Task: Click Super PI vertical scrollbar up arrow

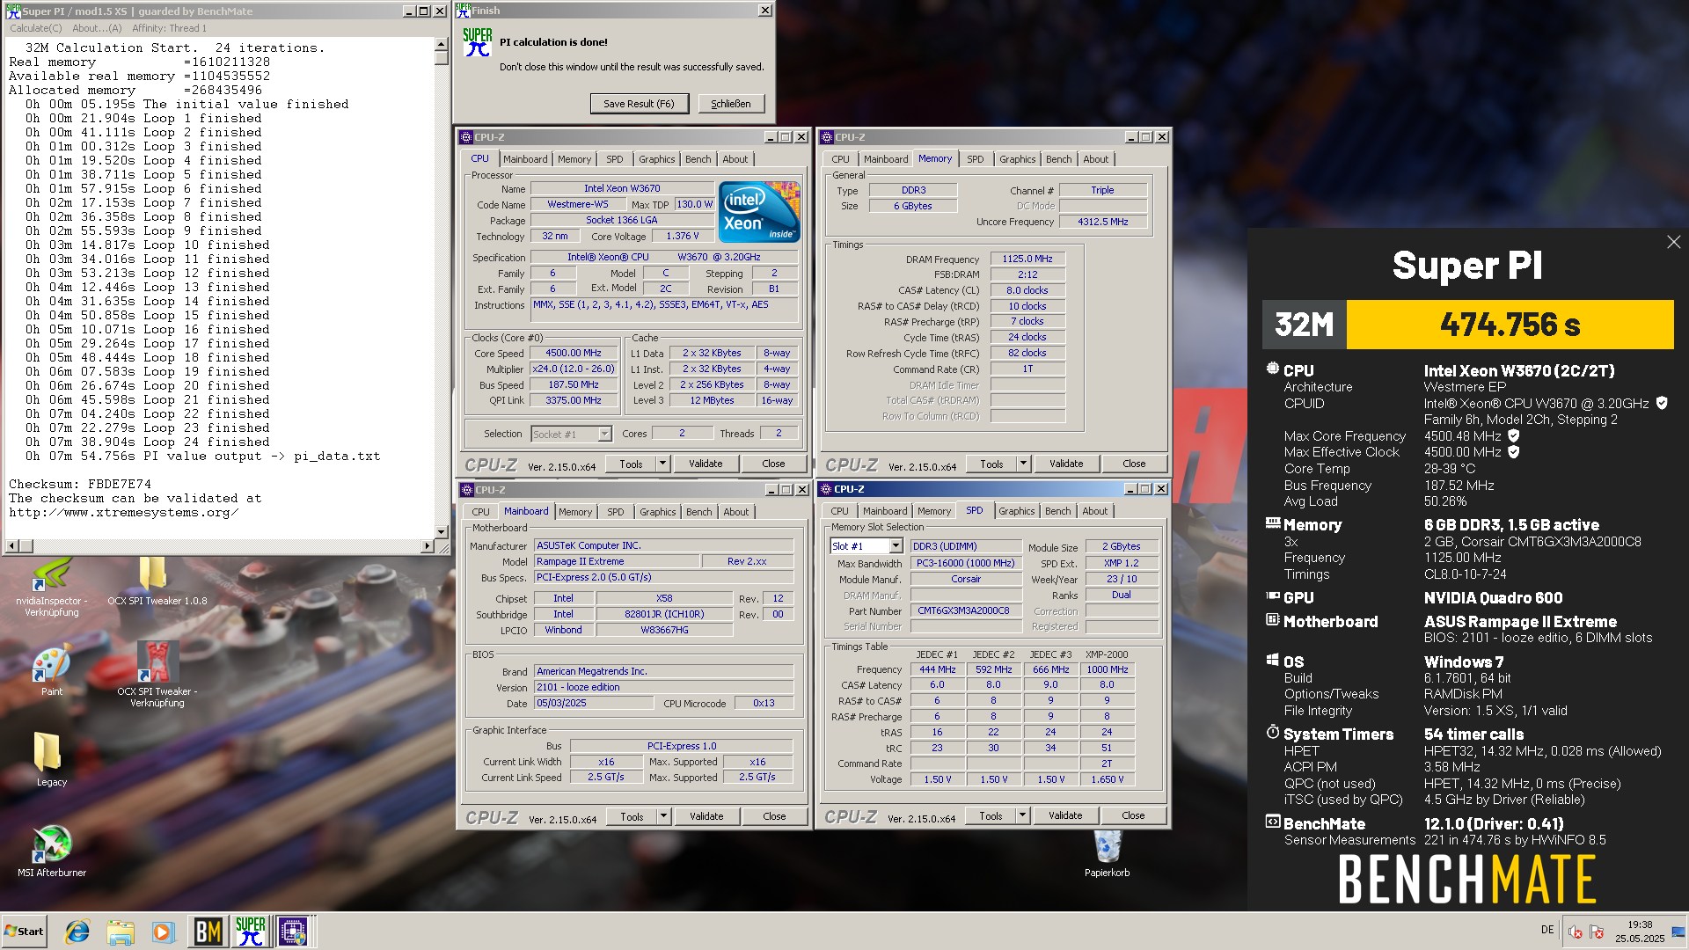Action: point(442,43)
